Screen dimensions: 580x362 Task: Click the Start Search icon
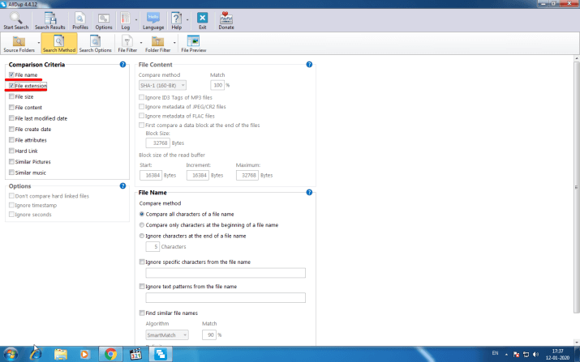tap(15, 19)
